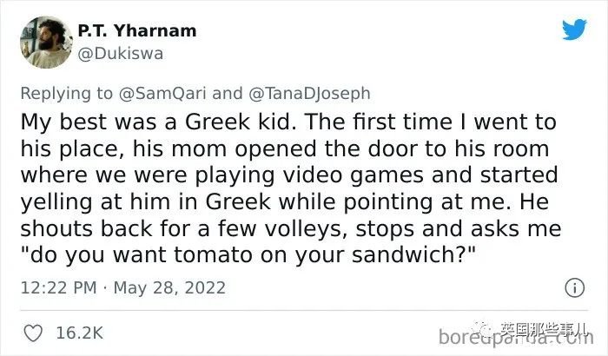Click the divider line above likes
The height and width of the screenshot is (356, 608).
[x=304, y=310]
